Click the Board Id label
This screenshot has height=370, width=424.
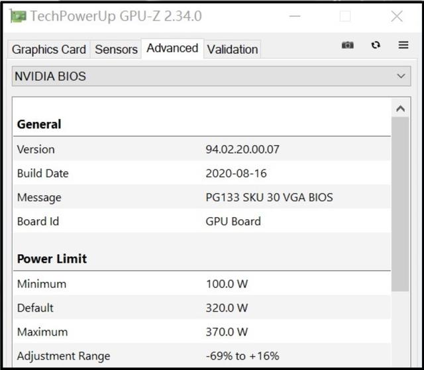click(38, 222)
